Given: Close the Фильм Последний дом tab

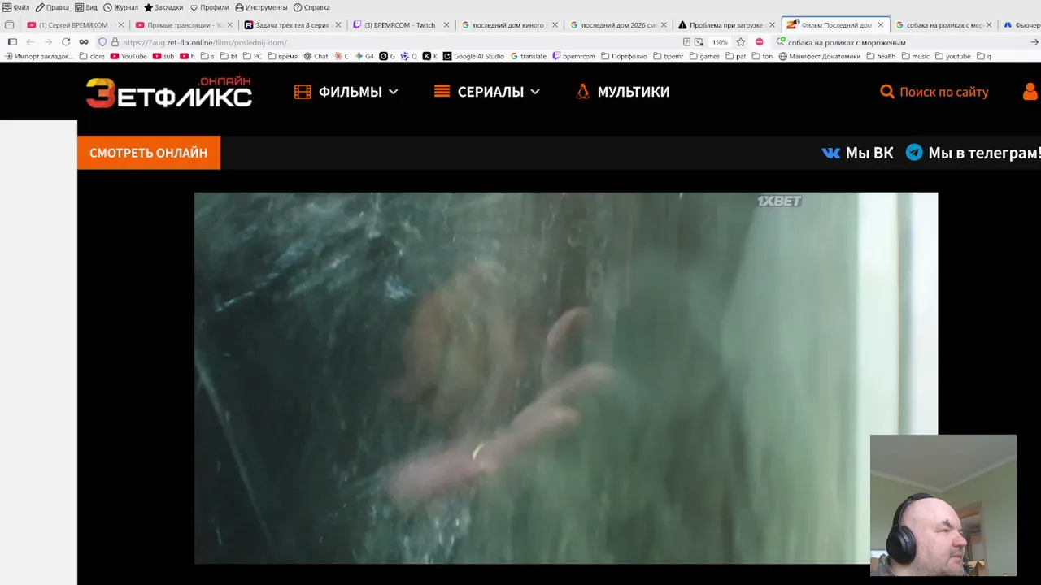Looking at the screenshot, I should (x=880, y=25).
